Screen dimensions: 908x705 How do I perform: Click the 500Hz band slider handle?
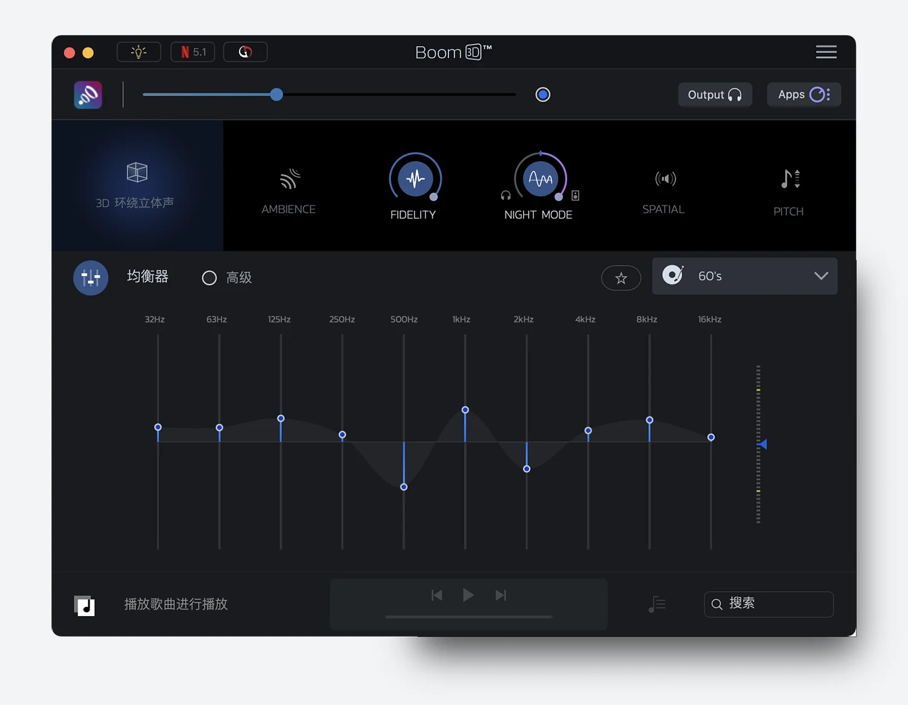(x=404, y=487)
